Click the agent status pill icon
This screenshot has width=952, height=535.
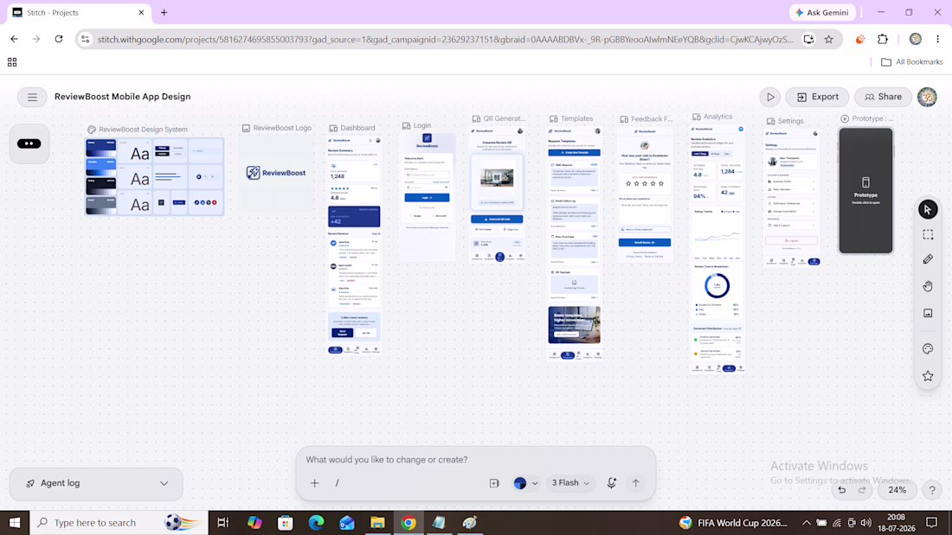tap(29, 143)
